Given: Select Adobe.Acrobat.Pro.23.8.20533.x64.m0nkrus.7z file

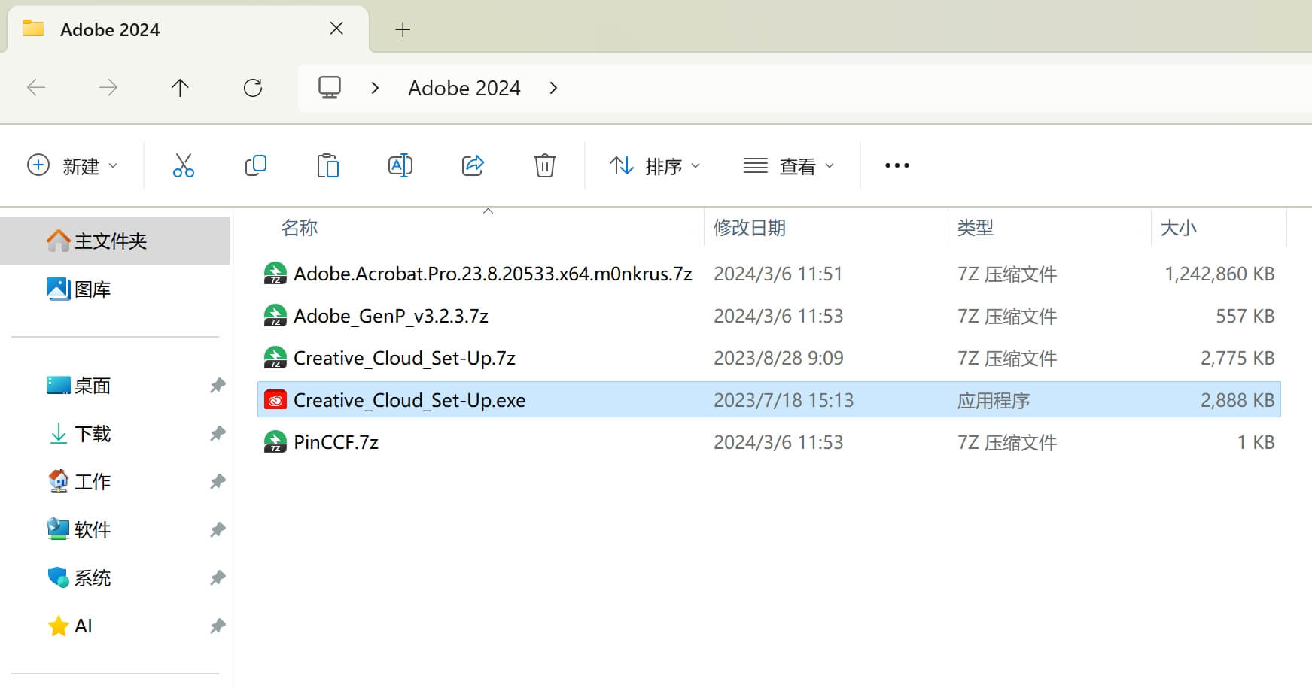Looking at the screenshot, I should point(769,274).
